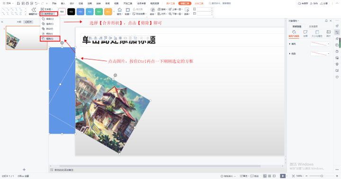341x179 pixels.
Task: Click the Collaborate (协作) button
Action: point(314,3)
